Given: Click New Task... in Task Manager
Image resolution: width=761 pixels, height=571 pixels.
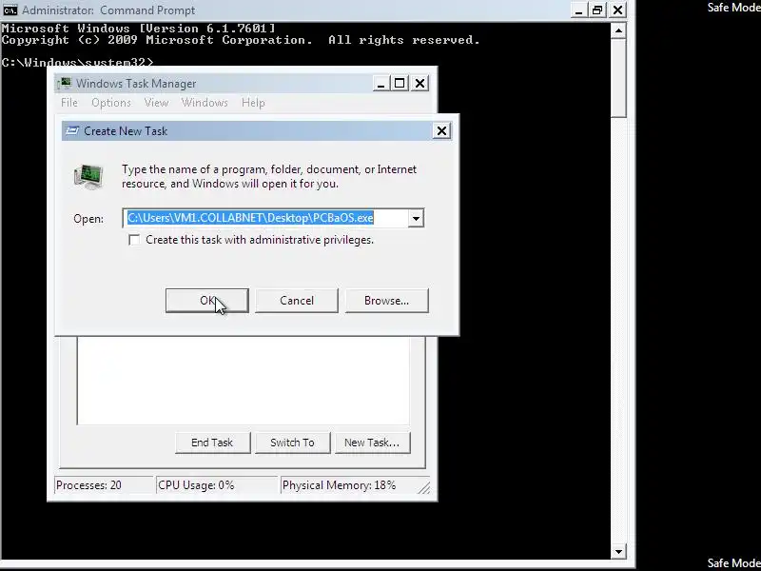Looking at the screenshot, I should pyautogui.click(x=372, y=443).
